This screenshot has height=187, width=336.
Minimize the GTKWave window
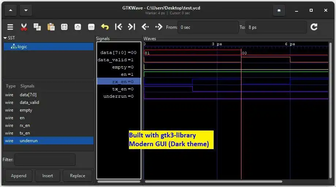coord(297,11)
